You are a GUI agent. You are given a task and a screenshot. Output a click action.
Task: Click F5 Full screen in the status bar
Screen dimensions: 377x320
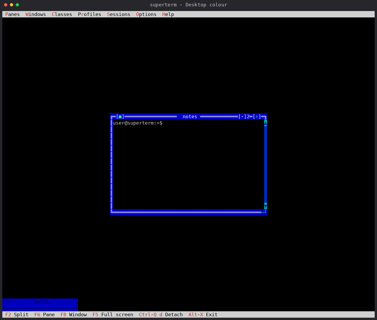[x=113, y=314]
